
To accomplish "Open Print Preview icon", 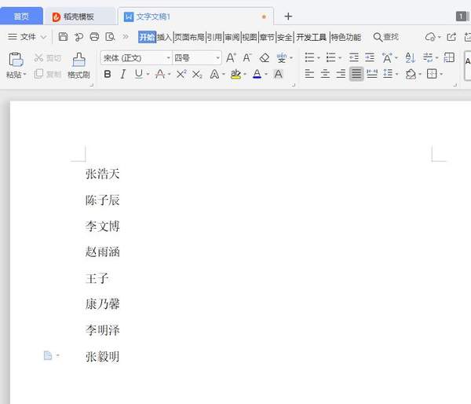I will (110, 37).
